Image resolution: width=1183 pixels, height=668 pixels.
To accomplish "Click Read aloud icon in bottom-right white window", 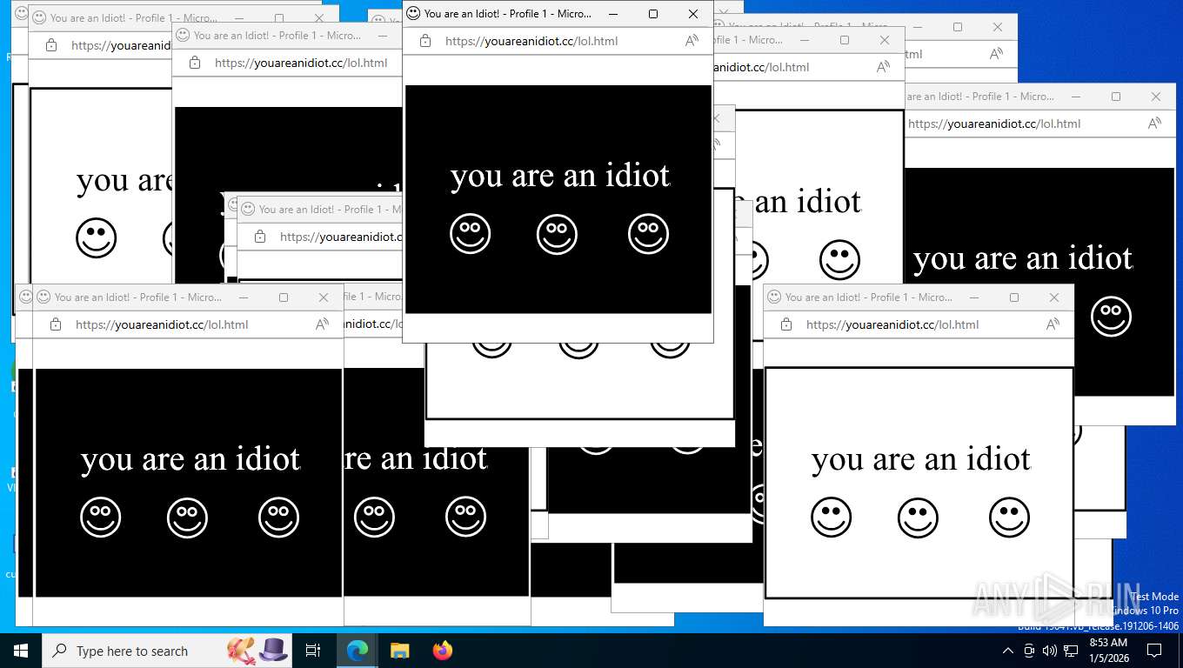I will click(x=1053, y=324).
